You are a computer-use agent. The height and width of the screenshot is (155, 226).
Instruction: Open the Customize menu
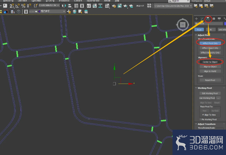tap(36, 1)
